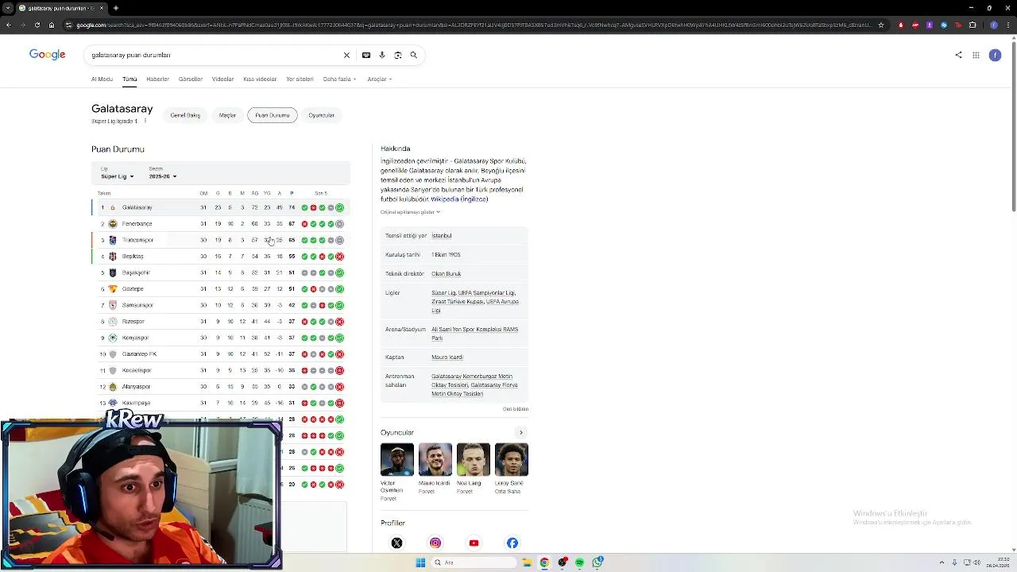Select the Beşiktaş row in standings
Viewport: 1017px width, 572px height.
pos(221,257)
